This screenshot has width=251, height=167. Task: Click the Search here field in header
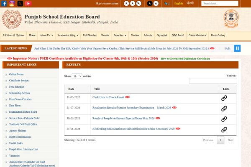point(220,3)
